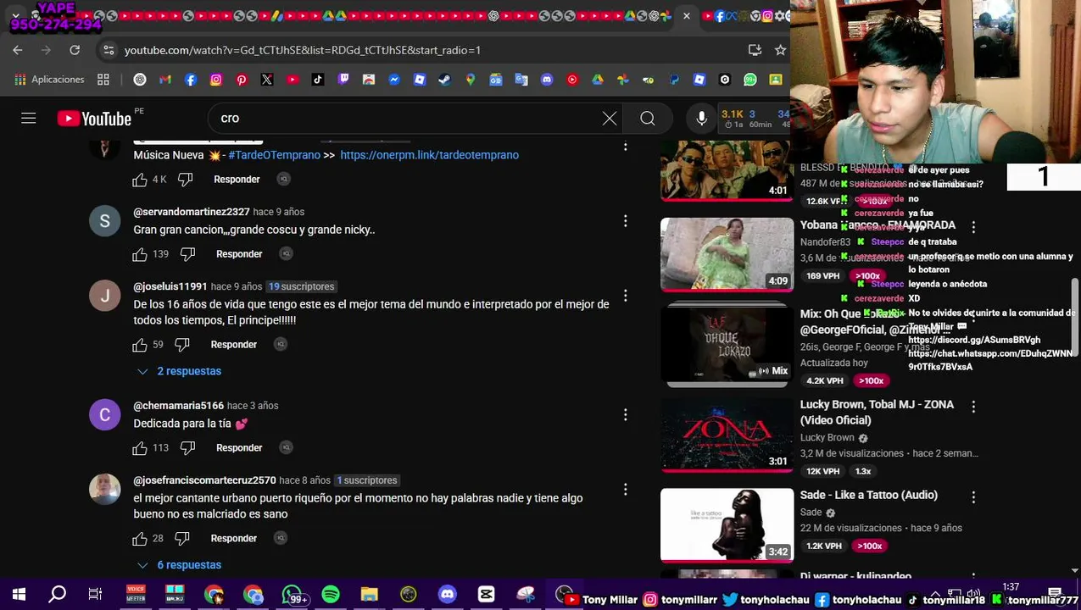Open more options for Sade Like a Tattoo video
The image size is (1081, 610).
click(973, 497)
